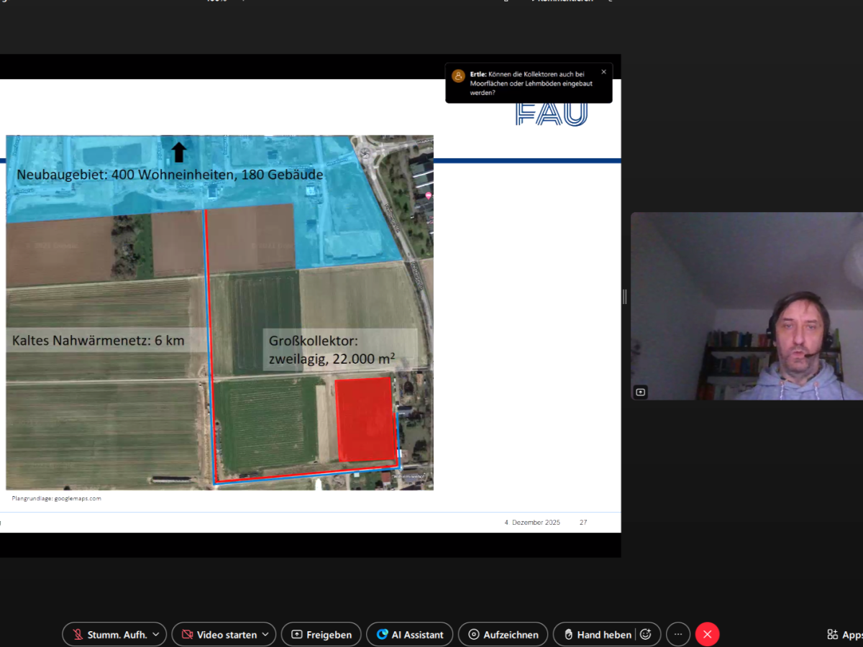Leave the meeting with the red X button

708,635
